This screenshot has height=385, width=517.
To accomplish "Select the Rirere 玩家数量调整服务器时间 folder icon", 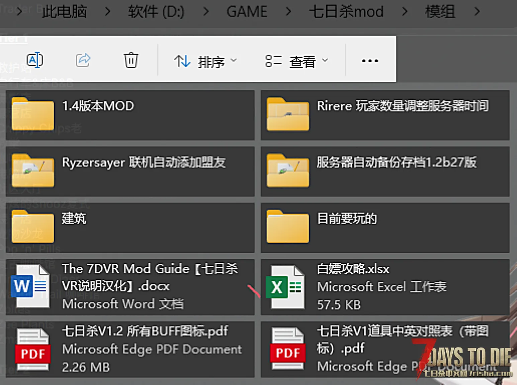I will [288, 114].
